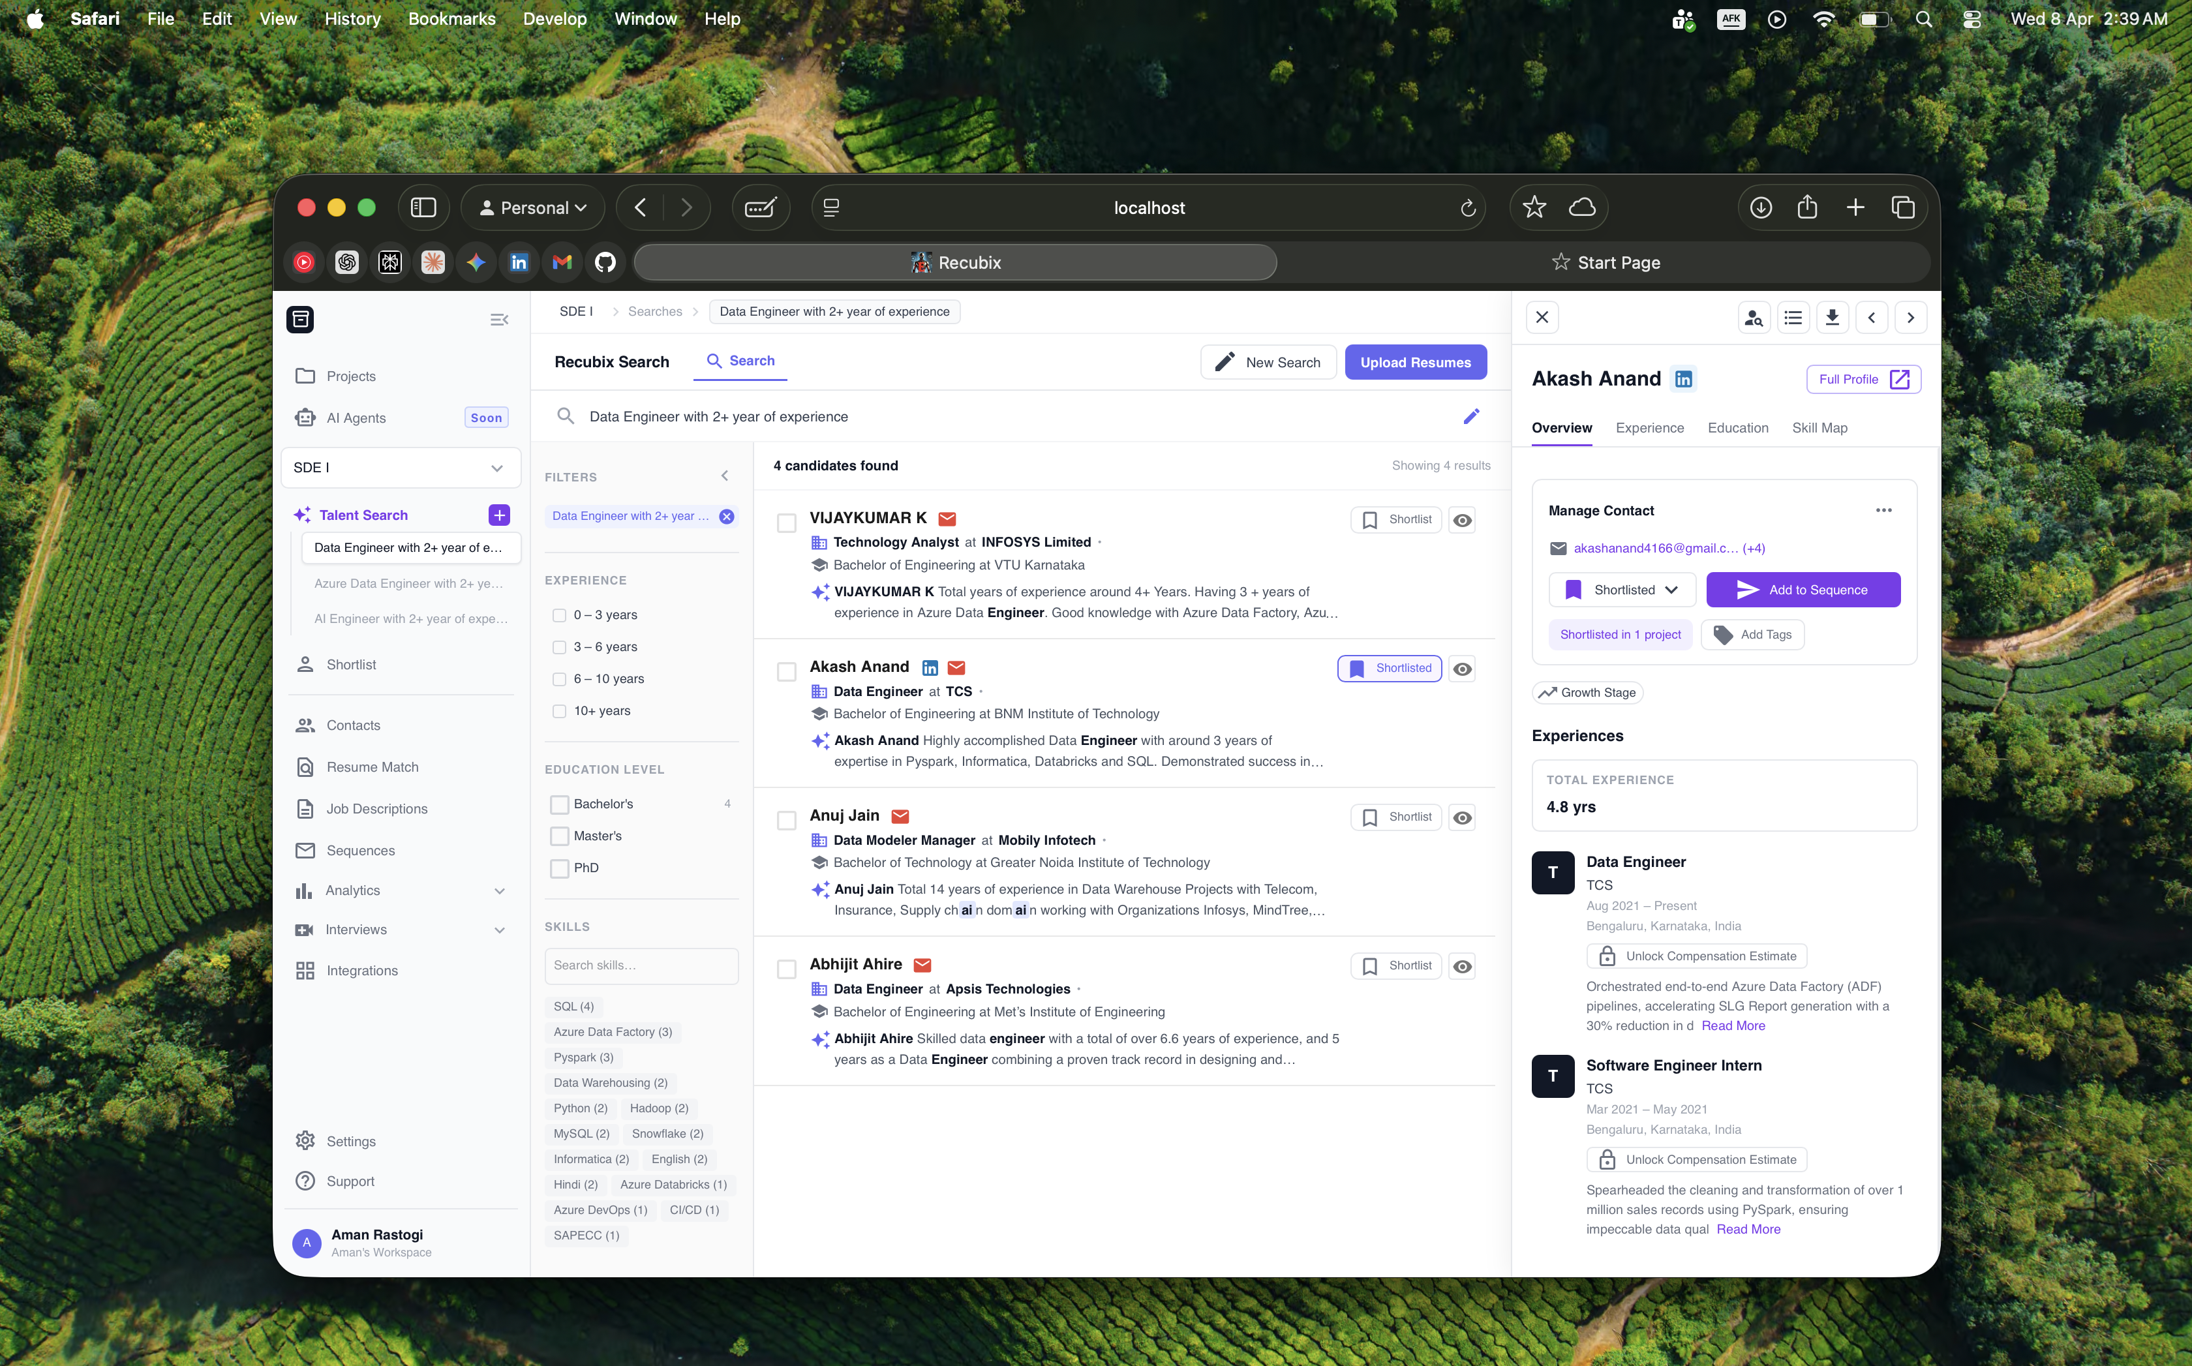
Task: Click the person search icon in panel header
Action: 1753,317
